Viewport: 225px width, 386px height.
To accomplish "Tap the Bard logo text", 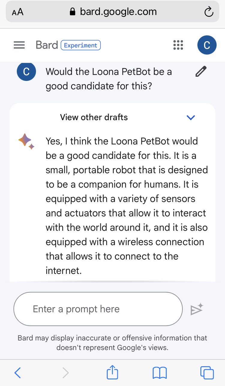I will click(x=46, y=45).
